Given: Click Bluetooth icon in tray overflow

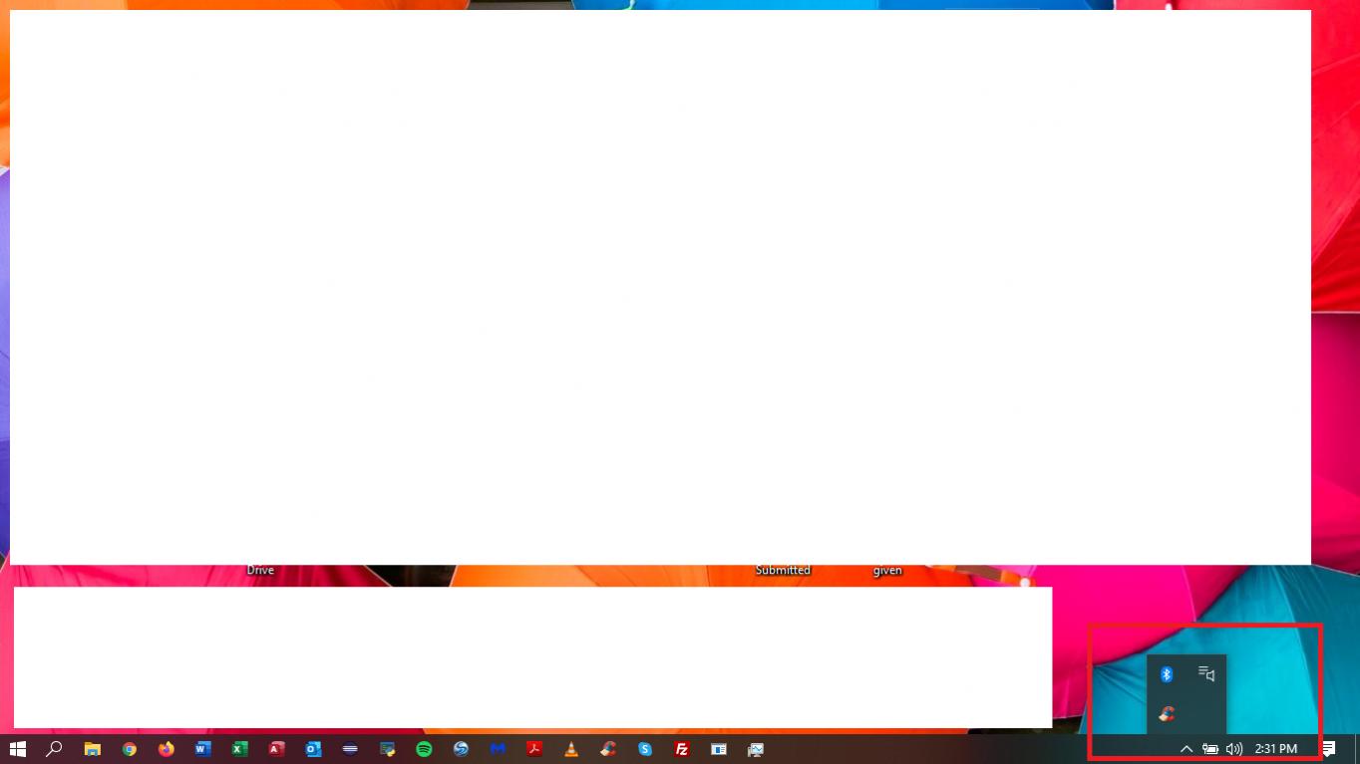Looking at the screenshot, I should pyautogui.click(x=1167, y=674).
